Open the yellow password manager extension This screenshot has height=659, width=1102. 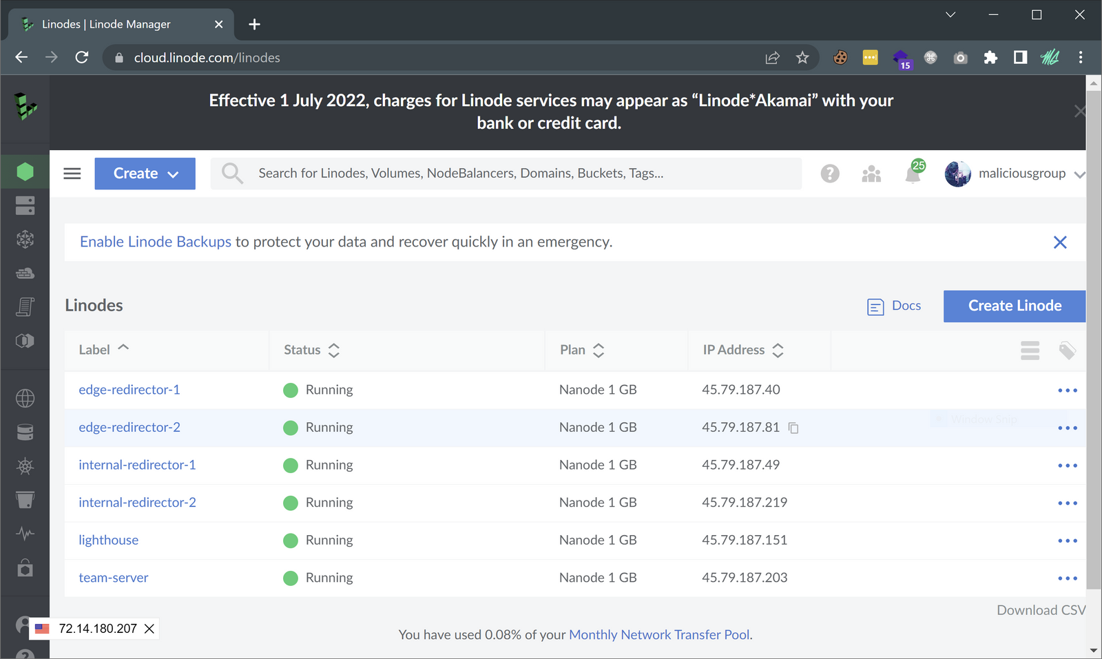[871, 58]
